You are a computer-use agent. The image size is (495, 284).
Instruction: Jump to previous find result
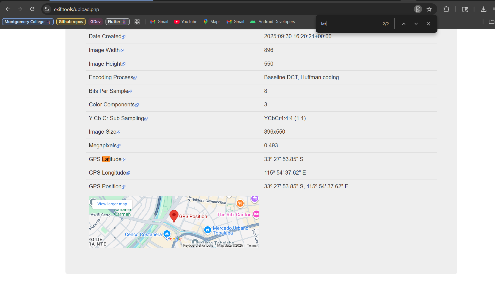click(403, 24)
